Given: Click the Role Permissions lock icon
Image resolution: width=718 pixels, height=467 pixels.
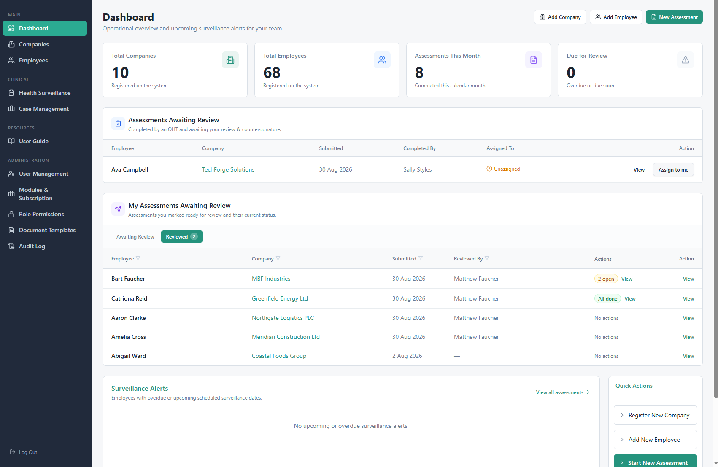Looking at the screenshot, I should 11,214.
